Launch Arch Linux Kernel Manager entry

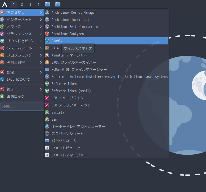107,12
